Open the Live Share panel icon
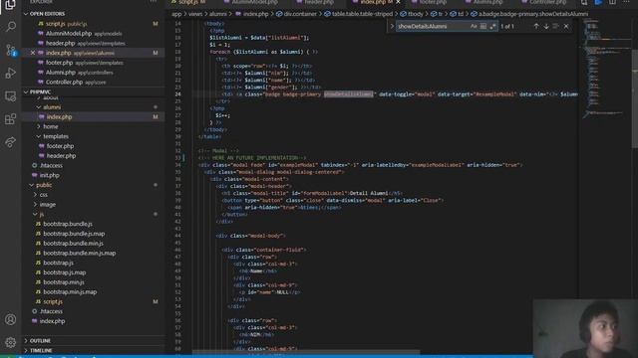The width and height of the screenshot is (638, 358). pyautogui.click(x=11, y=142)
